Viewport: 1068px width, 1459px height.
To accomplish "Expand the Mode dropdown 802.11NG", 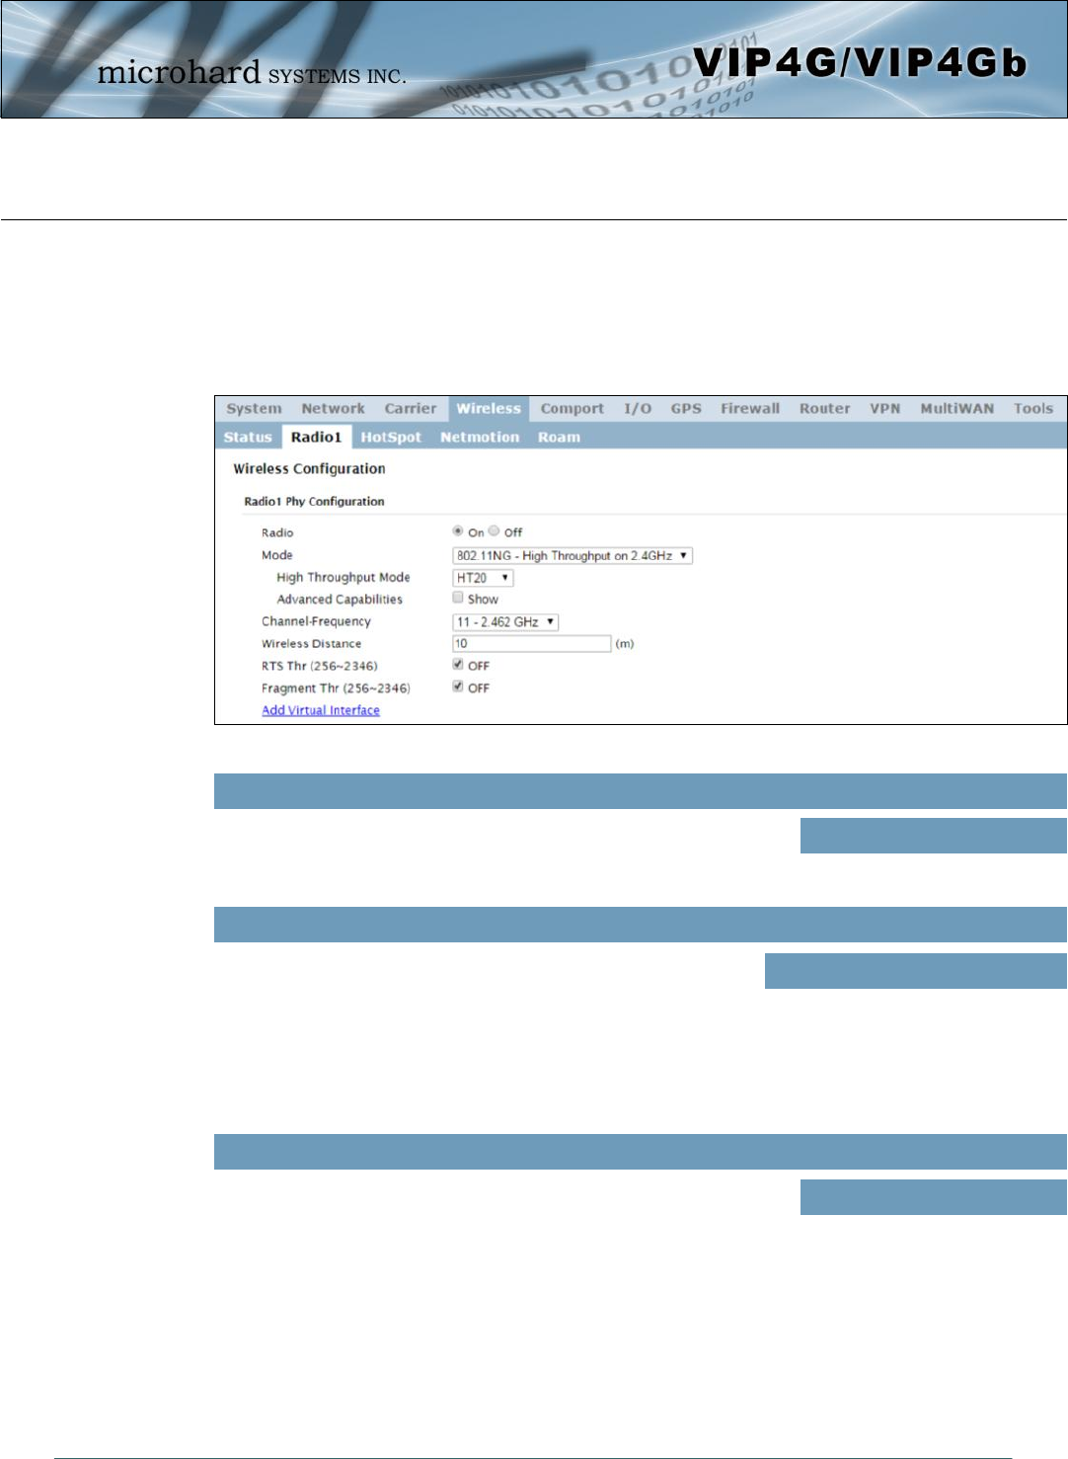I will [572, 556].
